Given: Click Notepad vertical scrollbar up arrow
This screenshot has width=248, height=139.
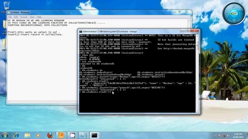Looking at the screenshot, I should [x=189, y=21].
